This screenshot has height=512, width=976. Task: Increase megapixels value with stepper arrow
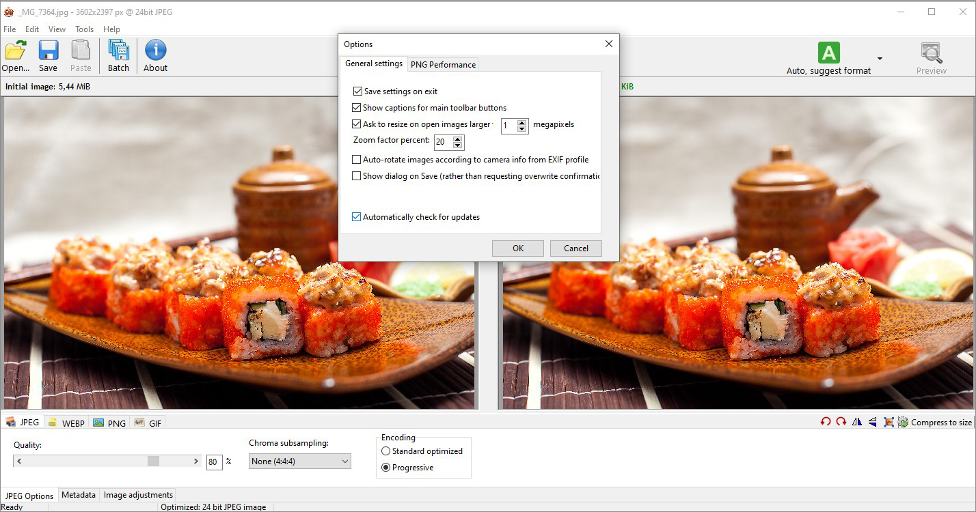522,123
